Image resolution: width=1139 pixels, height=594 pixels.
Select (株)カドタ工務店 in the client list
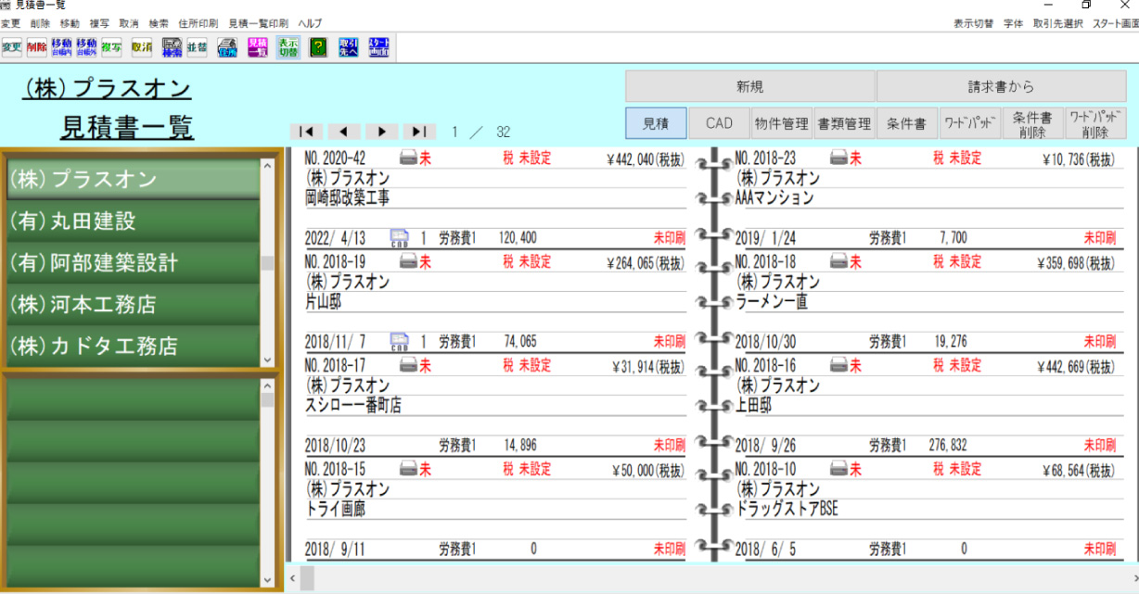(x=133, y=346)
